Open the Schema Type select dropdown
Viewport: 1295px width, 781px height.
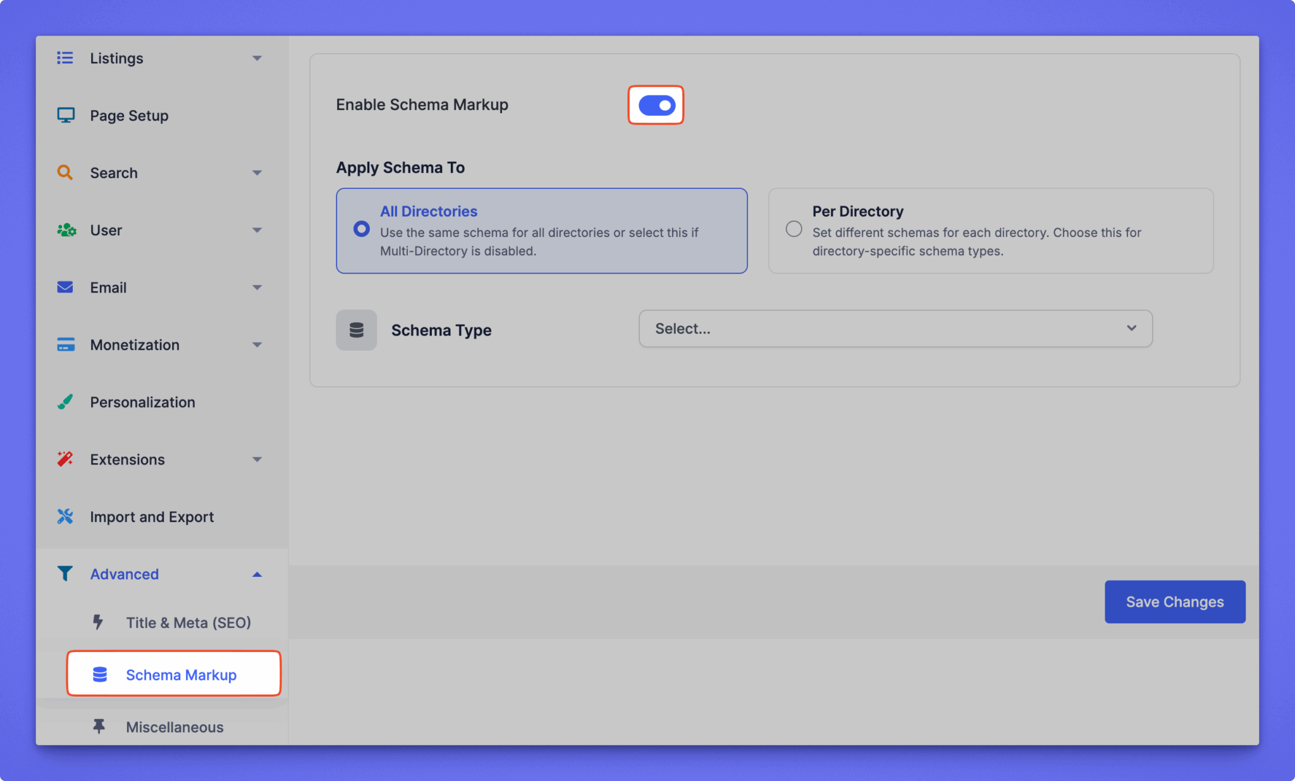click(895, 329)
